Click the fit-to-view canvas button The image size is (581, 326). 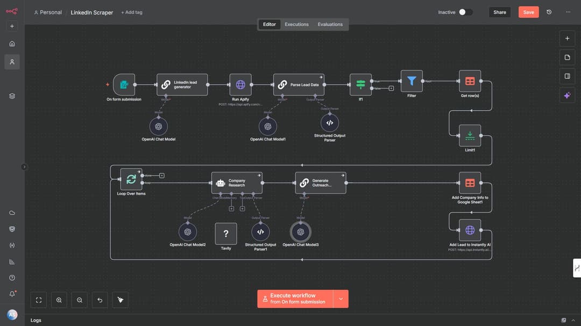coord(39,300)
